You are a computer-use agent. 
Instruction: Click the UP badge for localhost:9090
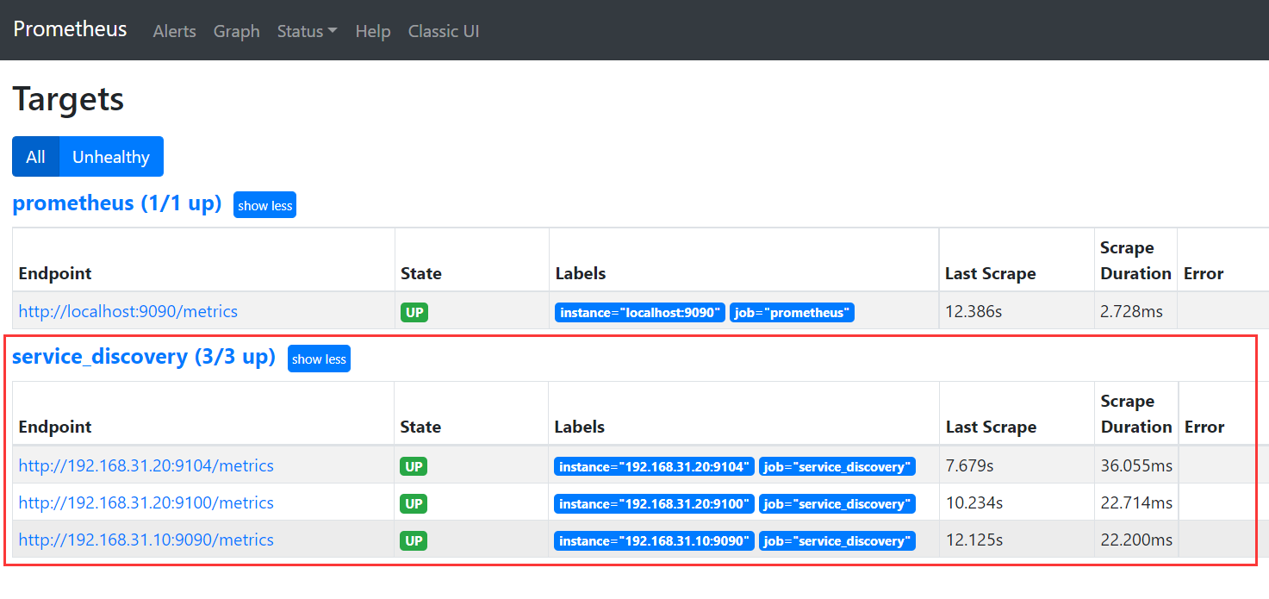tap(414, 312)
